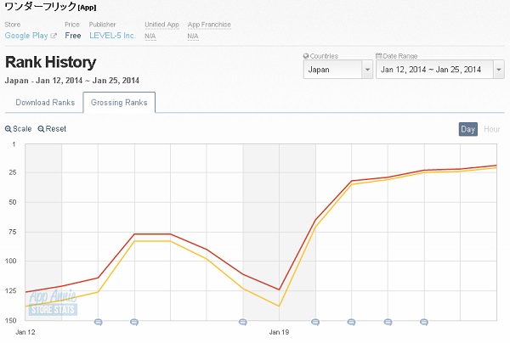This screenshot has height=343, width=510.
Task: Click the comment bubble just before Jan 19
Action: point(242,322)
